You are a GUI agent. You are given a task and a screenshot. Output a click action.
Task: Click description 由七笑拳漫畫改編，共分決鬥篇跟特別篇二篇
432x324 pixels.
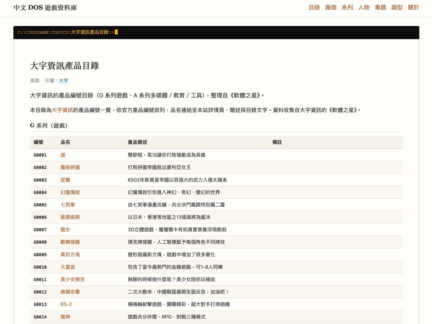[x=176, y=205]
